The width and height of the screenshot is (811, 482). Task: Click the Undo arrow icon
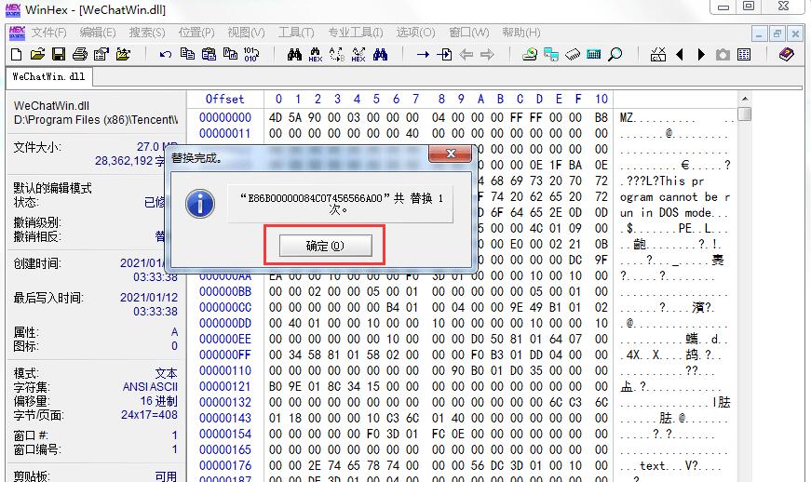[x=165, y=55]
